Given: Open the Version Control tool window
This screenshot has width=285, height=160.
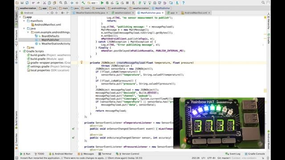Looking at the screenshot, I should [x=128, y=154].
